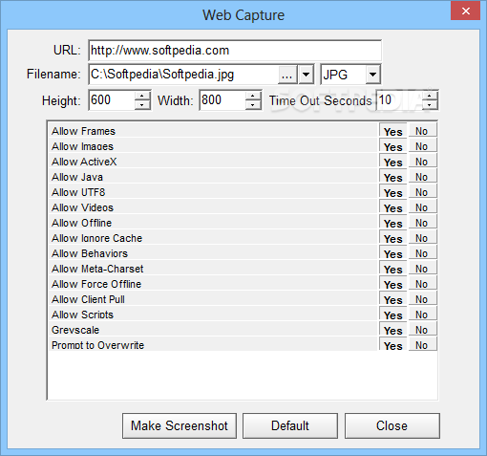Set Allow Images to Yes
The height and width of the screenshot is (456, 487).
(x=392, y=146)
